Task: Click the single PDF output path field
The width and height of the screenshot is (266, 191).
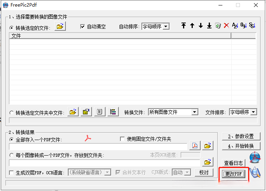Action: click(x=98, y=146)
